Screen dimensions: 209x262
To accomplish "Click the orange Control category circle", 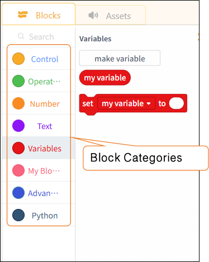I will 18,59.
